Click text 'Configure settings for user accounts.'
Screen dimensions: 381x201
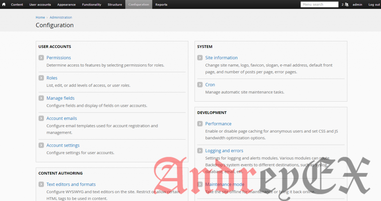tap(80, 153)
